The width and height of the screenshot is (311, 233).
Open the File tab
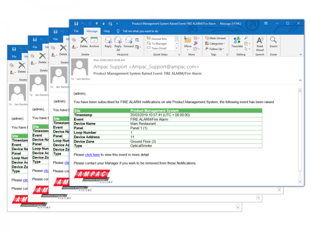[76, 31]
